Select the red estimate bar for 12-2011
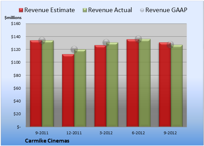The image size is (204, 146). [x=68, y=90]
